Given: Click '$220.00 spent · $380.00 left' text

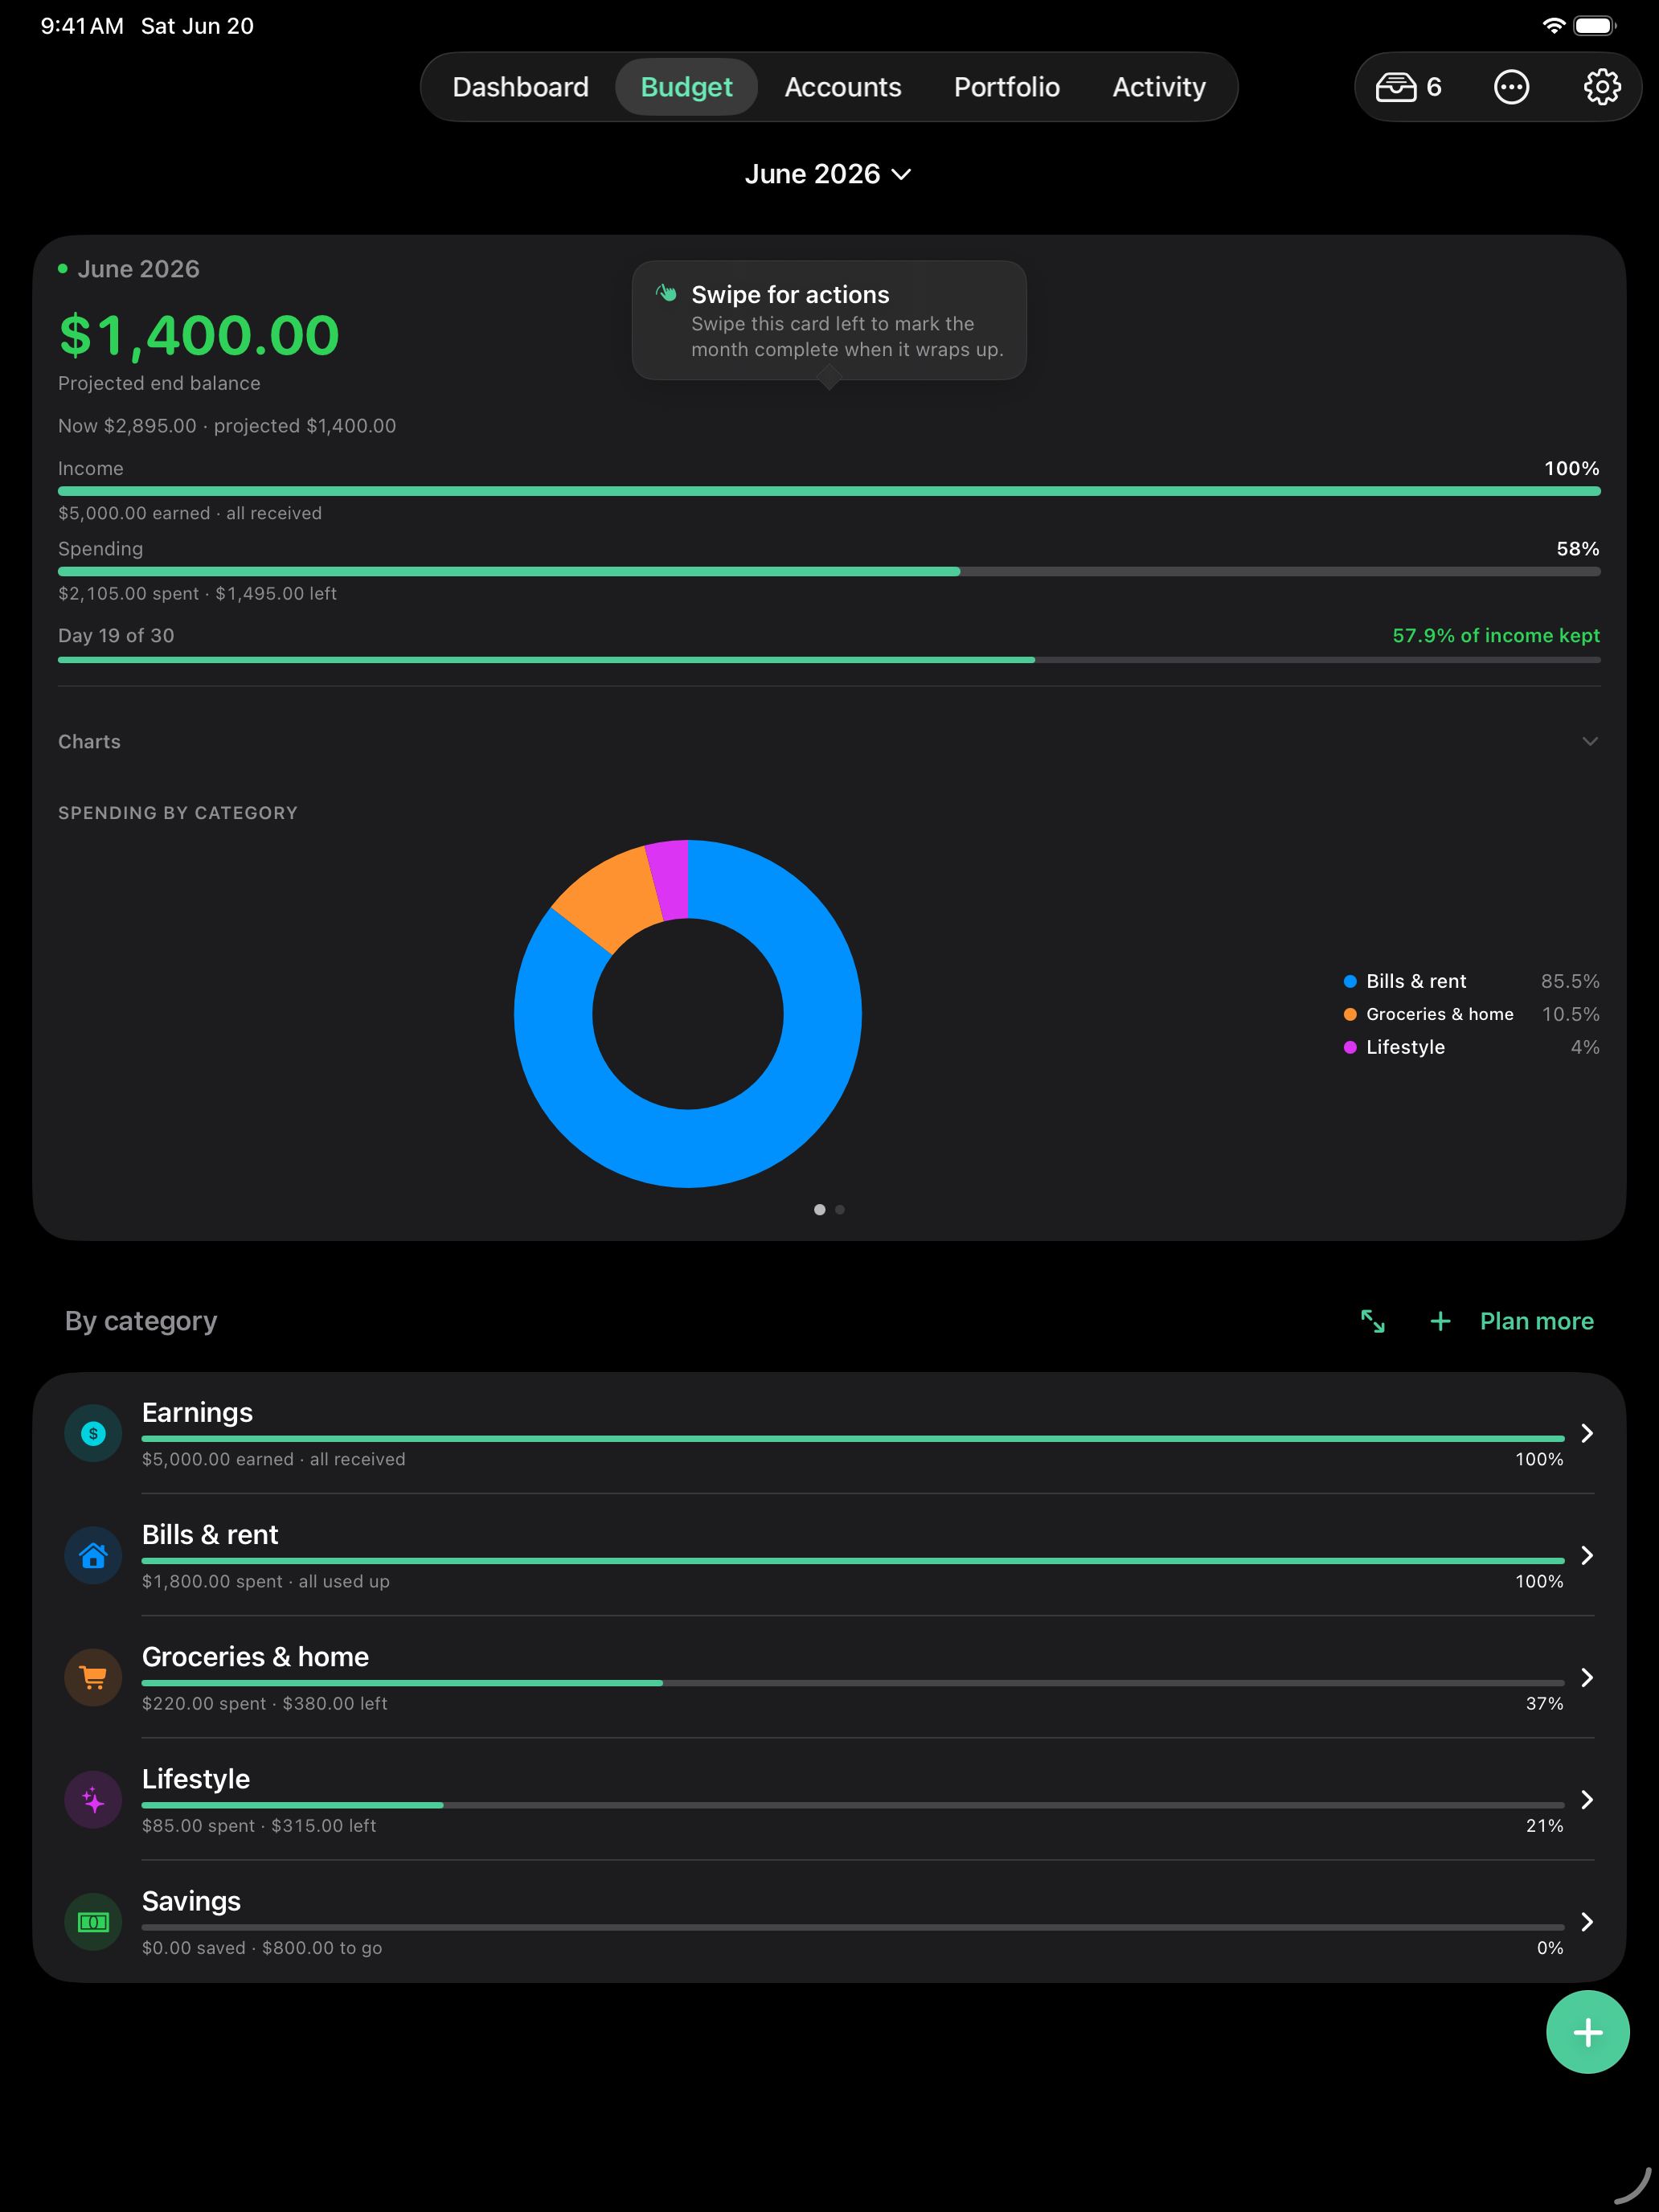Looking at the screenshot, I should 264,1703.
